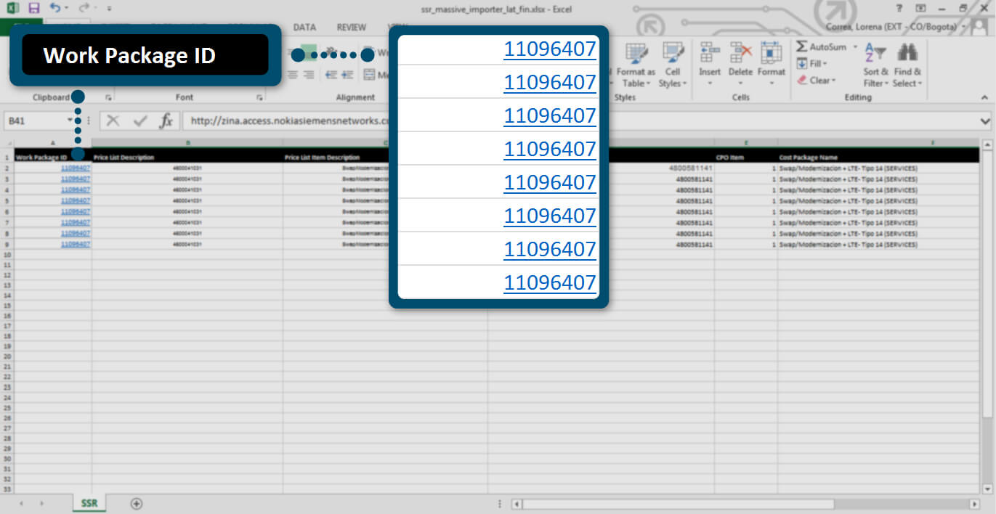
Task: Click the Undo arrow icon
Action: click(x=55, y=8)
